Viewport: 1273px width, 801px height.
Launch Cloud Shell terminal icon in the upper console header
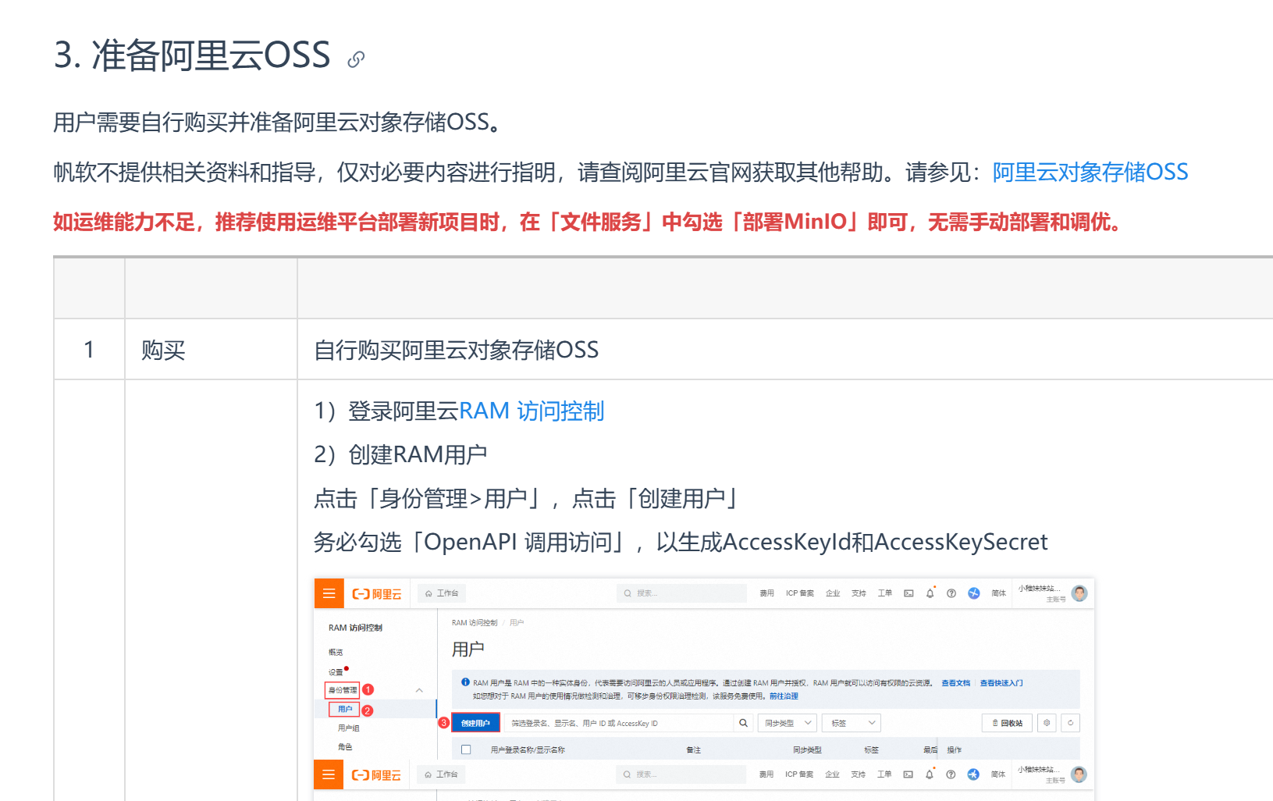click(909, 593)
